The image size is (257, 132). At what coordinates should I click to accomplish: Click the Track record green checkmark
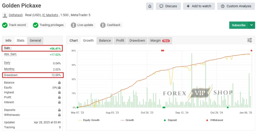(5, 25)
